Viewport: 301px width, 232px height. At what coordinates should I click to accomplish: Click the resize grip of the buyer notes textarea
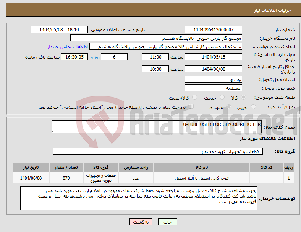tap(22, 208)
